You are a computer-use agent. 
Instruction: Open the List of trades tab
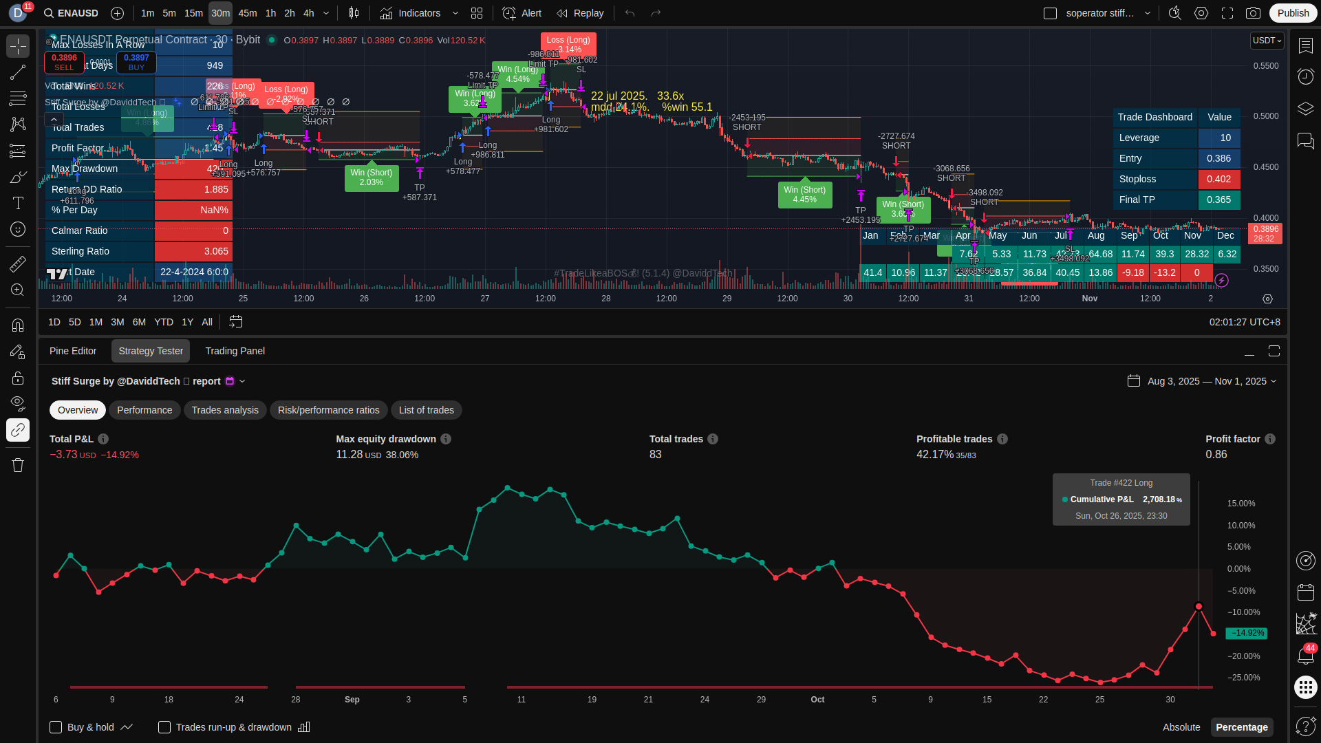pos(426,410)
